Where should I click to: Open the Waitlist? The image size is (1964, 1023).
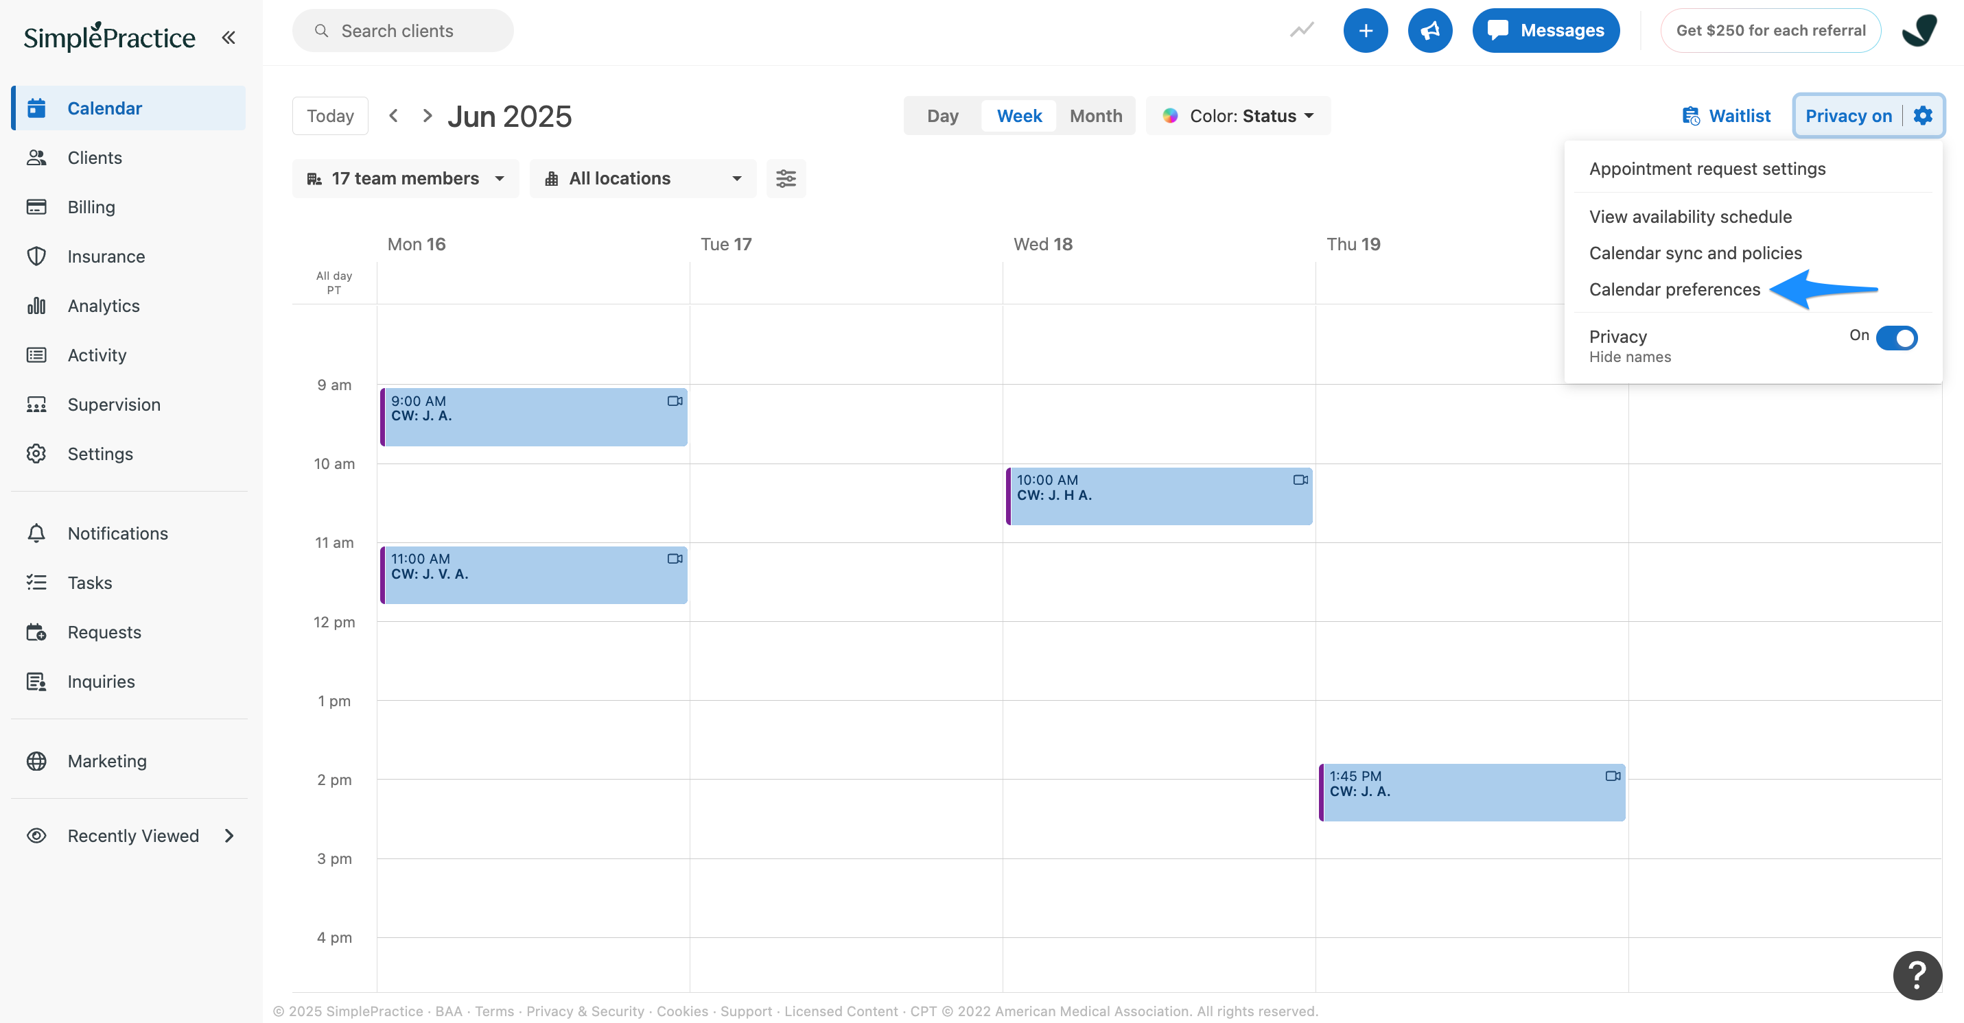pyautogui.click(x=1726, y=116)
